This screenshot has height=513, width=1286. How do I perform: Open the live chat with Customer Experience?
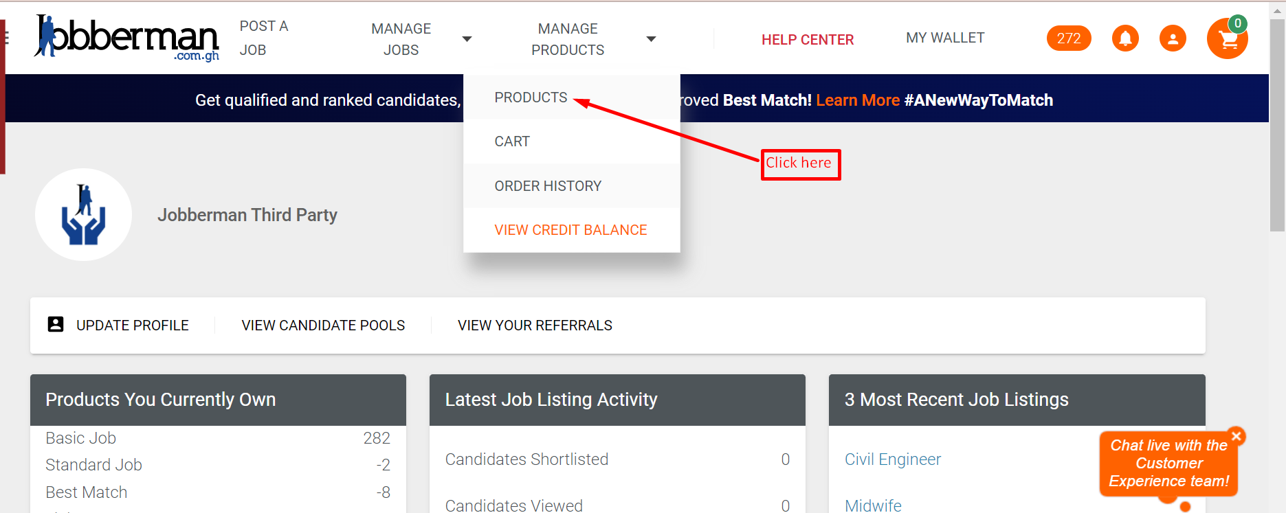[1168, 464]
